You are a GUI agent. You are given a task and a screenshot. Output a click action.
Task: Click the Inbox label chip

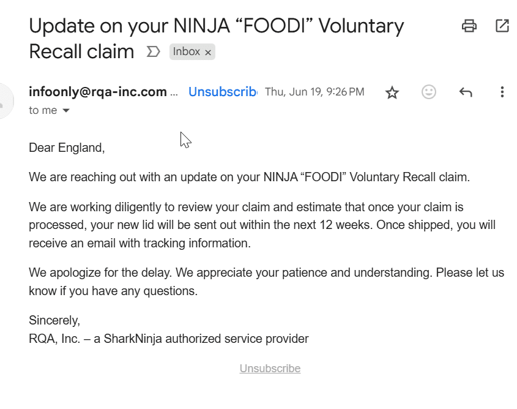(186, 52)
